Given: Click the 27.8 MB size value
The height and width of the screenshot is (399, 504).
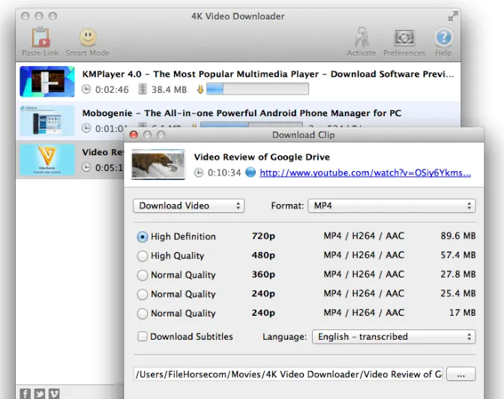Looking at the screenshot, I should (x=458, y=274).
